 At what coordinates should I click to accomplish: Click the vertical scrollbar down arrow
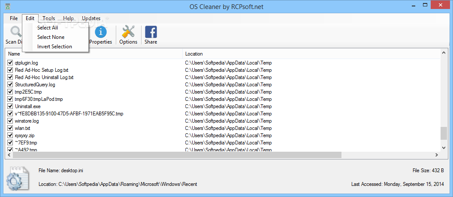point(444,147)
